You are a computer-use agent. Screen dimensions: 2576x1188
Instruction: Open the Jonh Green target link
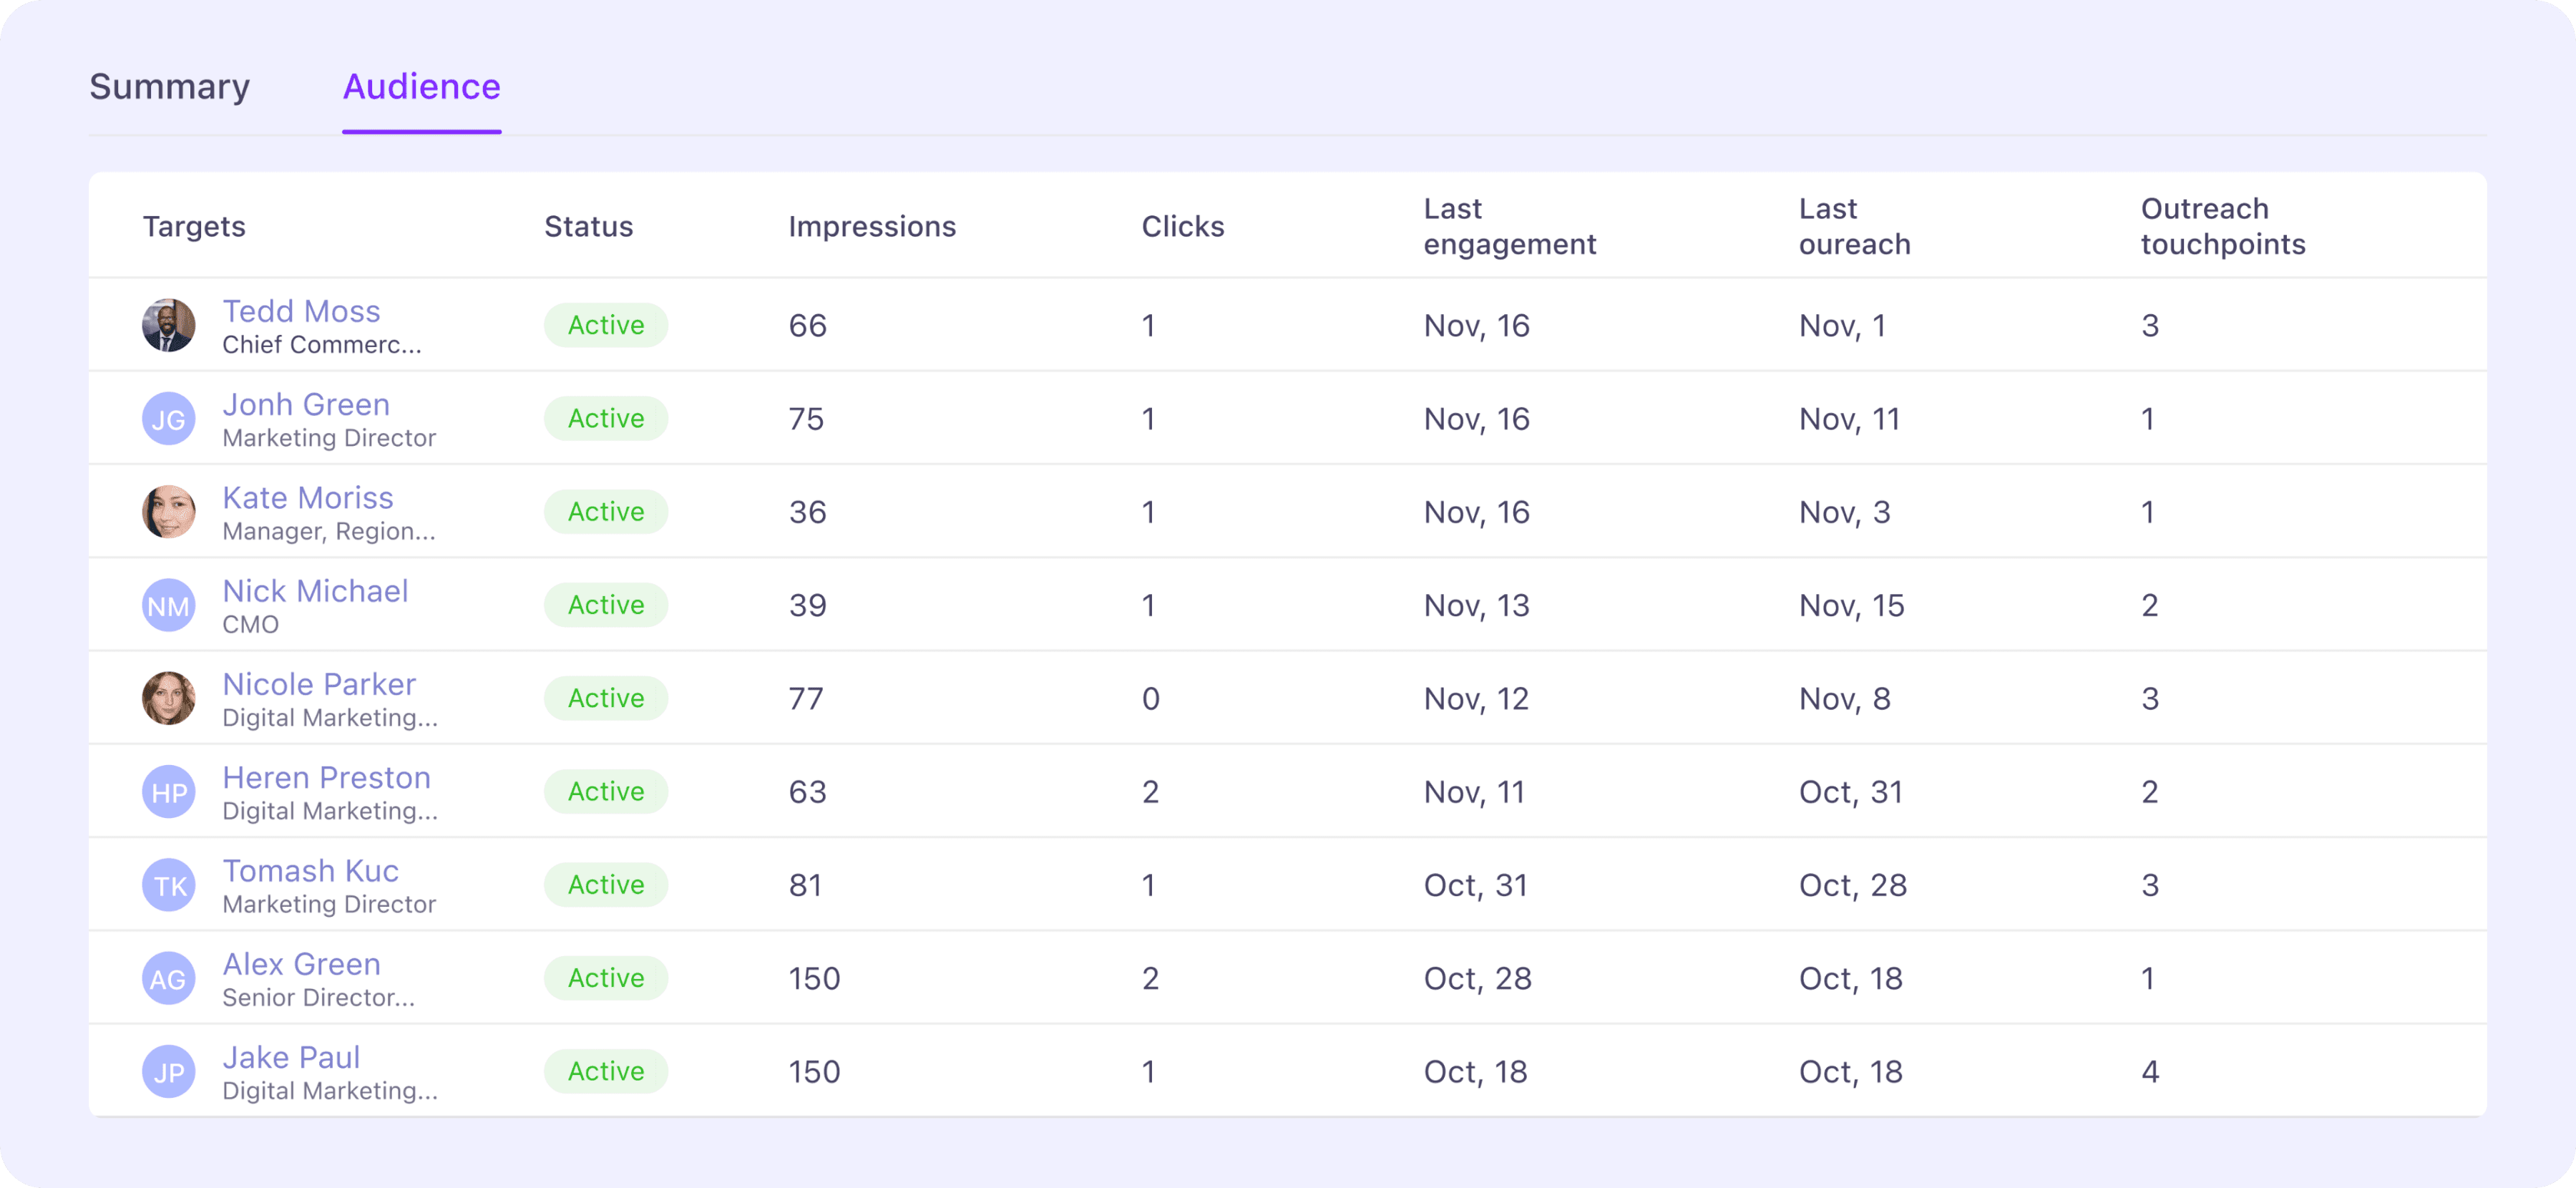pos(306,405)
